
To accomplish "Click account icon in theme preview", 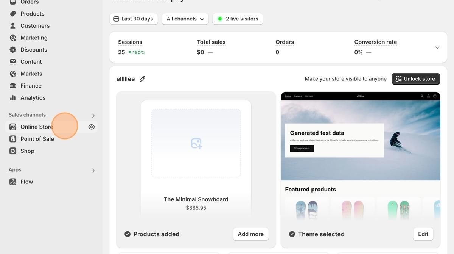I will coord(428,96).
